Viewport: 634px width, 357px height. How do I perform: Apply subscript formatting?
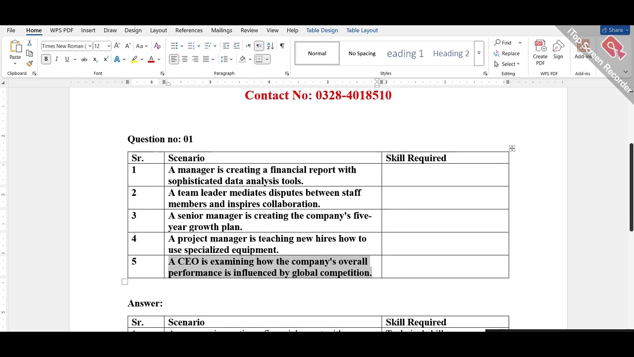pos(95,59)
